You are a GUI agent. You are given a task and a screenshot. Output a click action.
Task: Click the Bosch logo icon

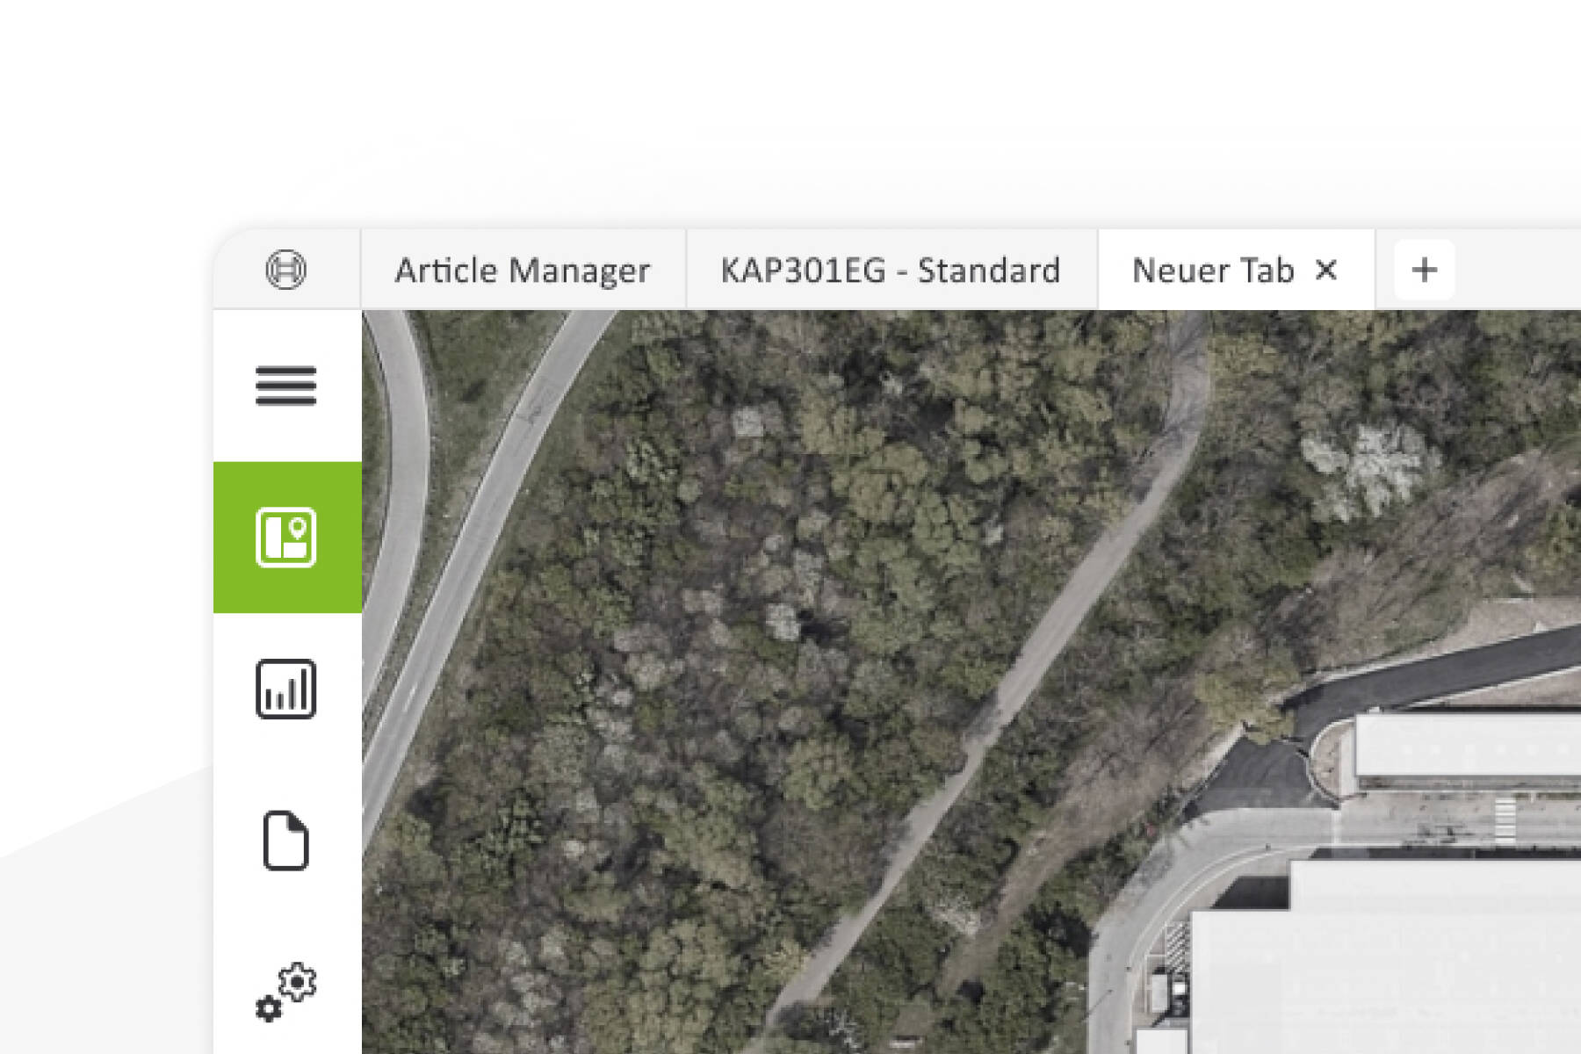(286, 270)
